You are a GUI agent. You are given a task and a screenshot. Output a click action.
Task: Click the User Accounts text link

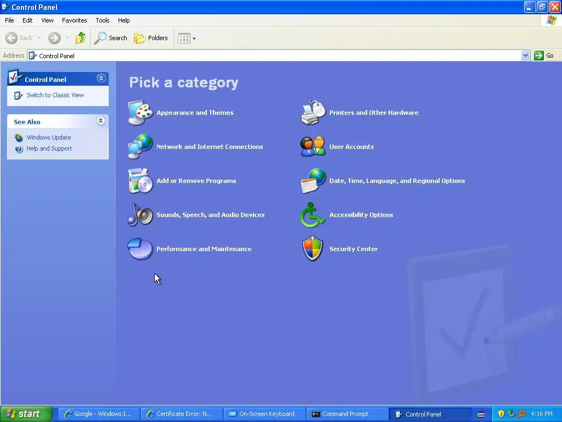pos(352,146)
